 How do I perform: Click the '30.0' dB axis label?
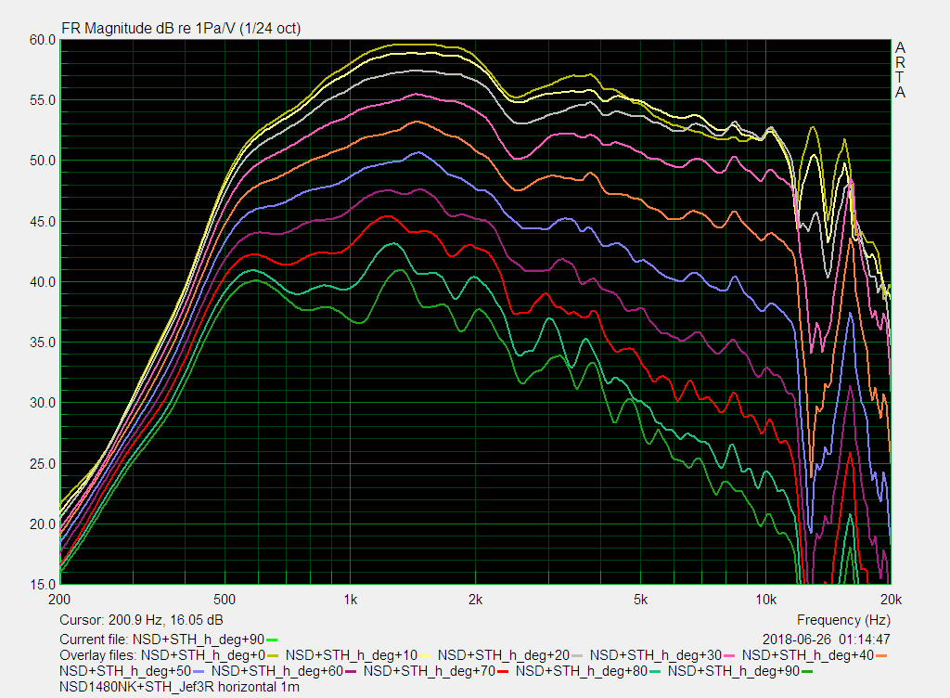(x=43, y=403)
